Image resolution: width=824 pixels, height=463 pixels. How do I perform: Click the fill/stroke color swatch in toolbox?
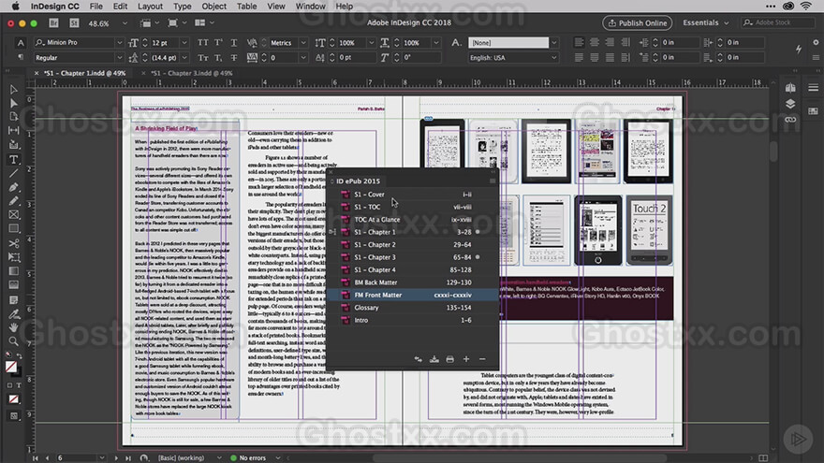[x=11, y=368]
